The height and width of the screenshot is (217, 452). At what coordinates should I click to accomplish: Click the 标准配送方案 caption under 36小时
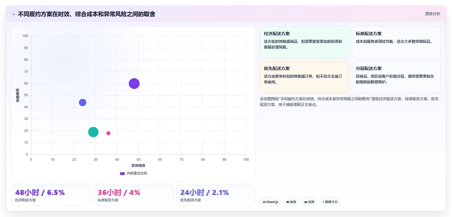tap(108, 200)
